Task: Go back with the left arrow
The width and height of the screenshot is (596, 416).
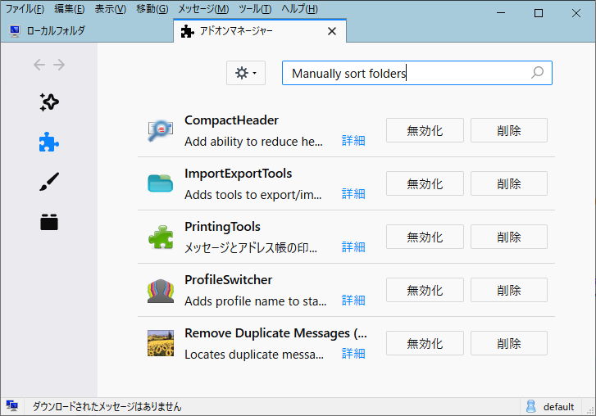Action: click(39, 65)
